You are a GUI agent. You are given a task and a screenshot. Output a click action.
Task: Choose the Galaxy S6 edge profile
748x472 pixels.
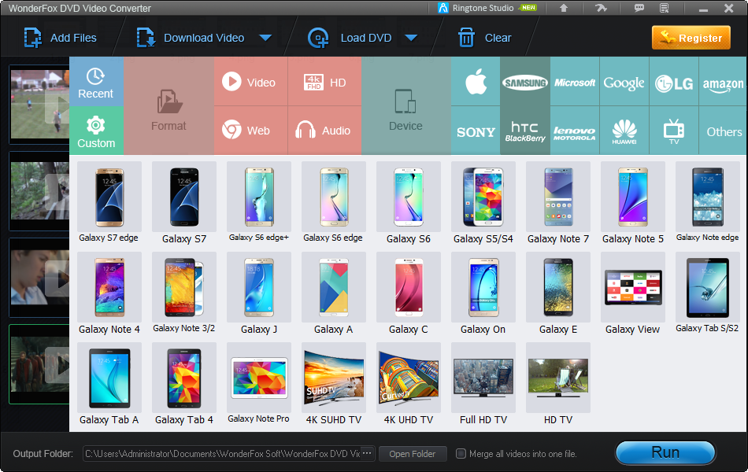tap(334, 203)
